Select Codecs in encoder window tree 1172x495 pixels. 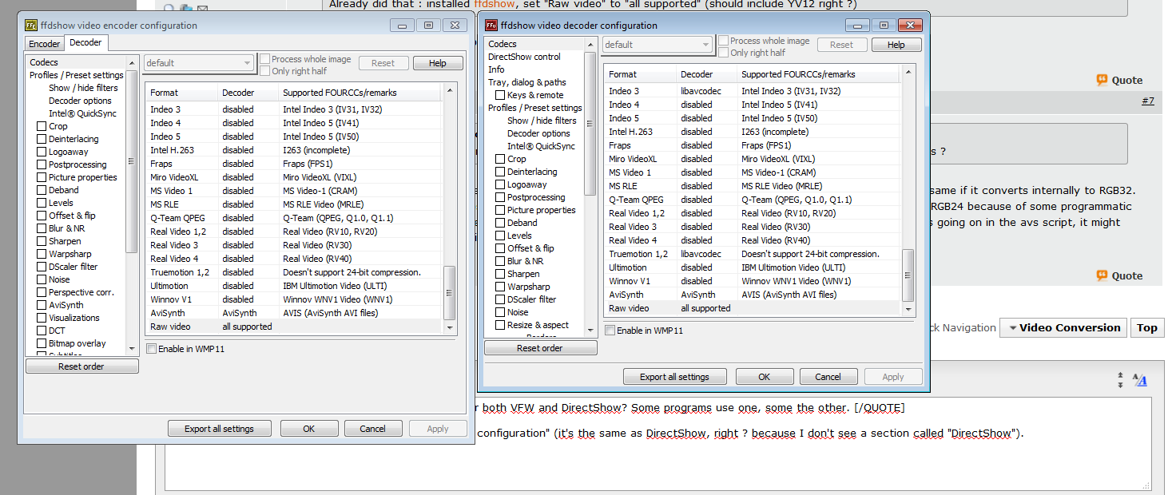(x=44, y=62)
